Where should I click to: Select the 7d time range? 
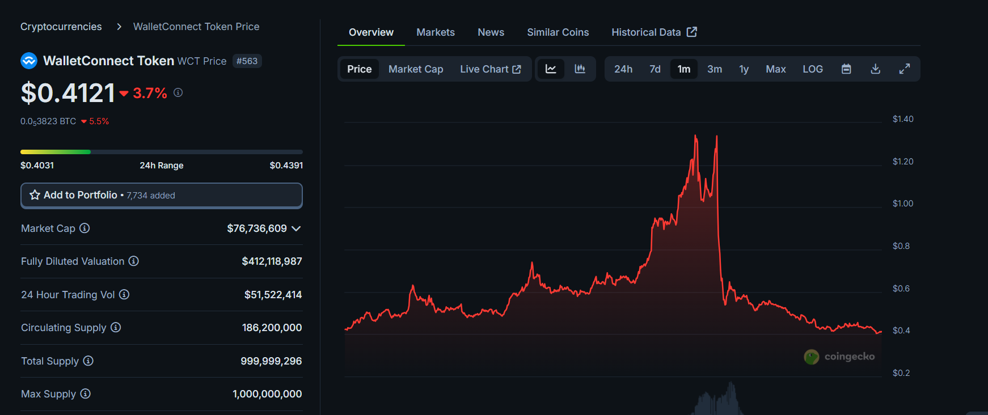click(x=655, y=69)
